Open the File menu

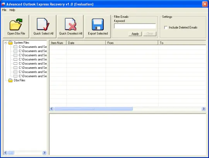click(4, 10)
